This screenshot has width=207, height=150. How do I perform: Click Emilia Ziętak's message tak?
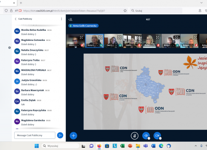[23, 104]
